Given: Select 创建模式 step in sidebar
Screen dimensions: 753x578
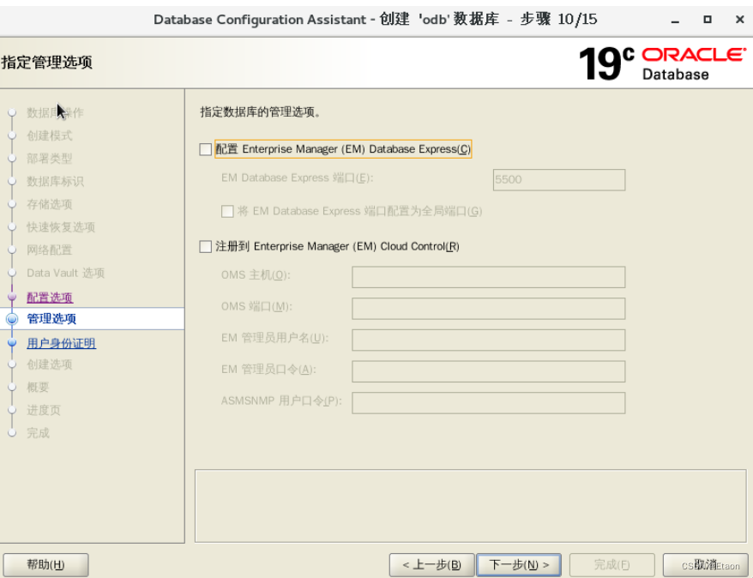Looking at the screenshot, I should tap(50, 135).
